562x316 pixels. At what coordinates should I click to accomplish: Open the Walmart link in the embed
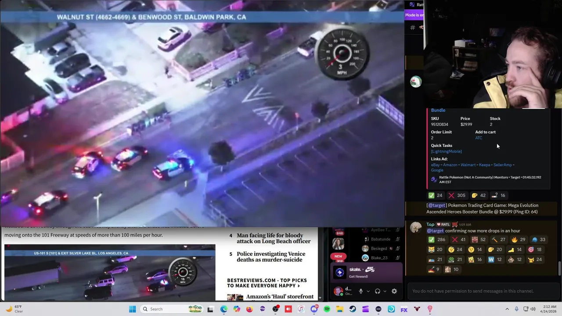click(x=468, y=165)
